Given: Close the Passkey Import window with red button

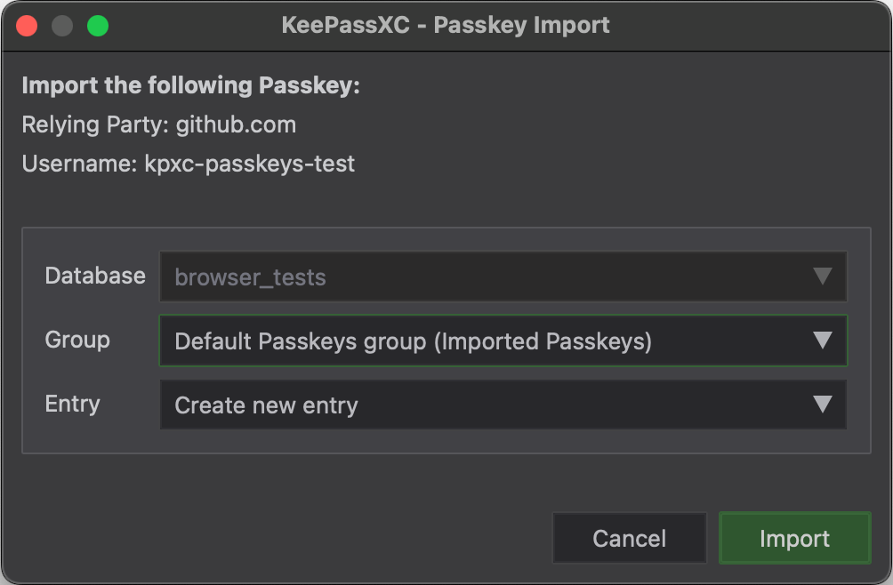Looking at the screenshot, I should [x=27, y=26].
